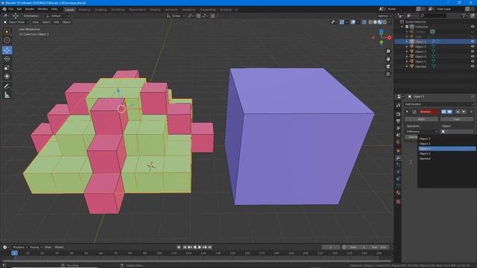Hide Object 2 in outliner
The image size is (477, 268).
[473, 46]
